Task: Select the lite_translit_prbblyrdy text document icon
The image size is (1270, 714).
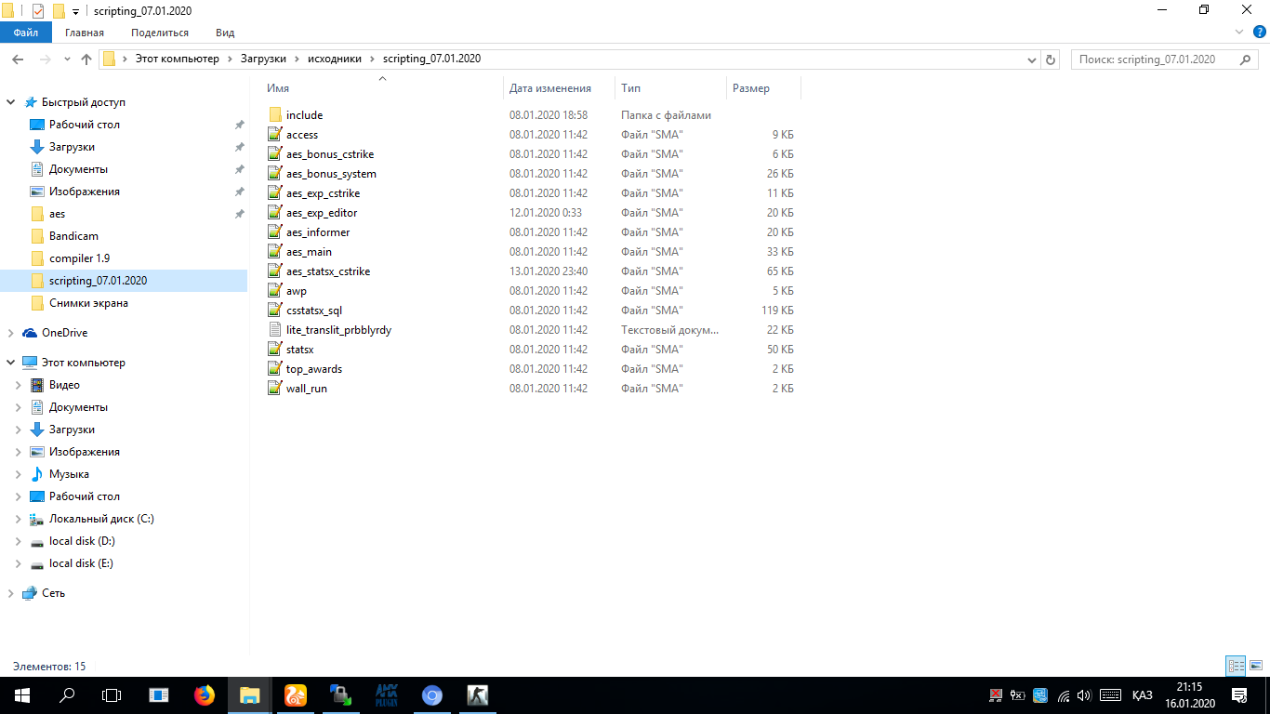Action: coord(274,330)
